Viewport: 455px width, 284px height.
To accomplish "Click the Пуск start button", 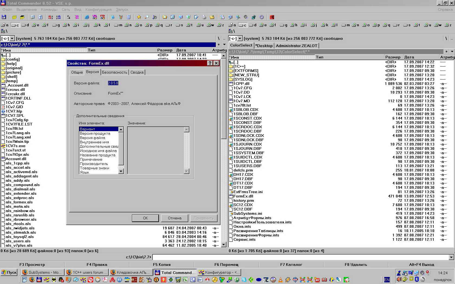I will [x=9, y=272].
